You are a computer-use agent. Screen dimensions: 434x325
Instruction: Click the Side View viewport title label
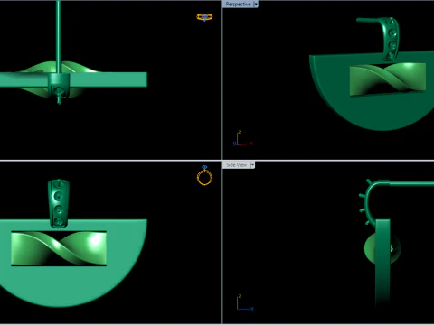pyautogui.click(x=237, y=165)
